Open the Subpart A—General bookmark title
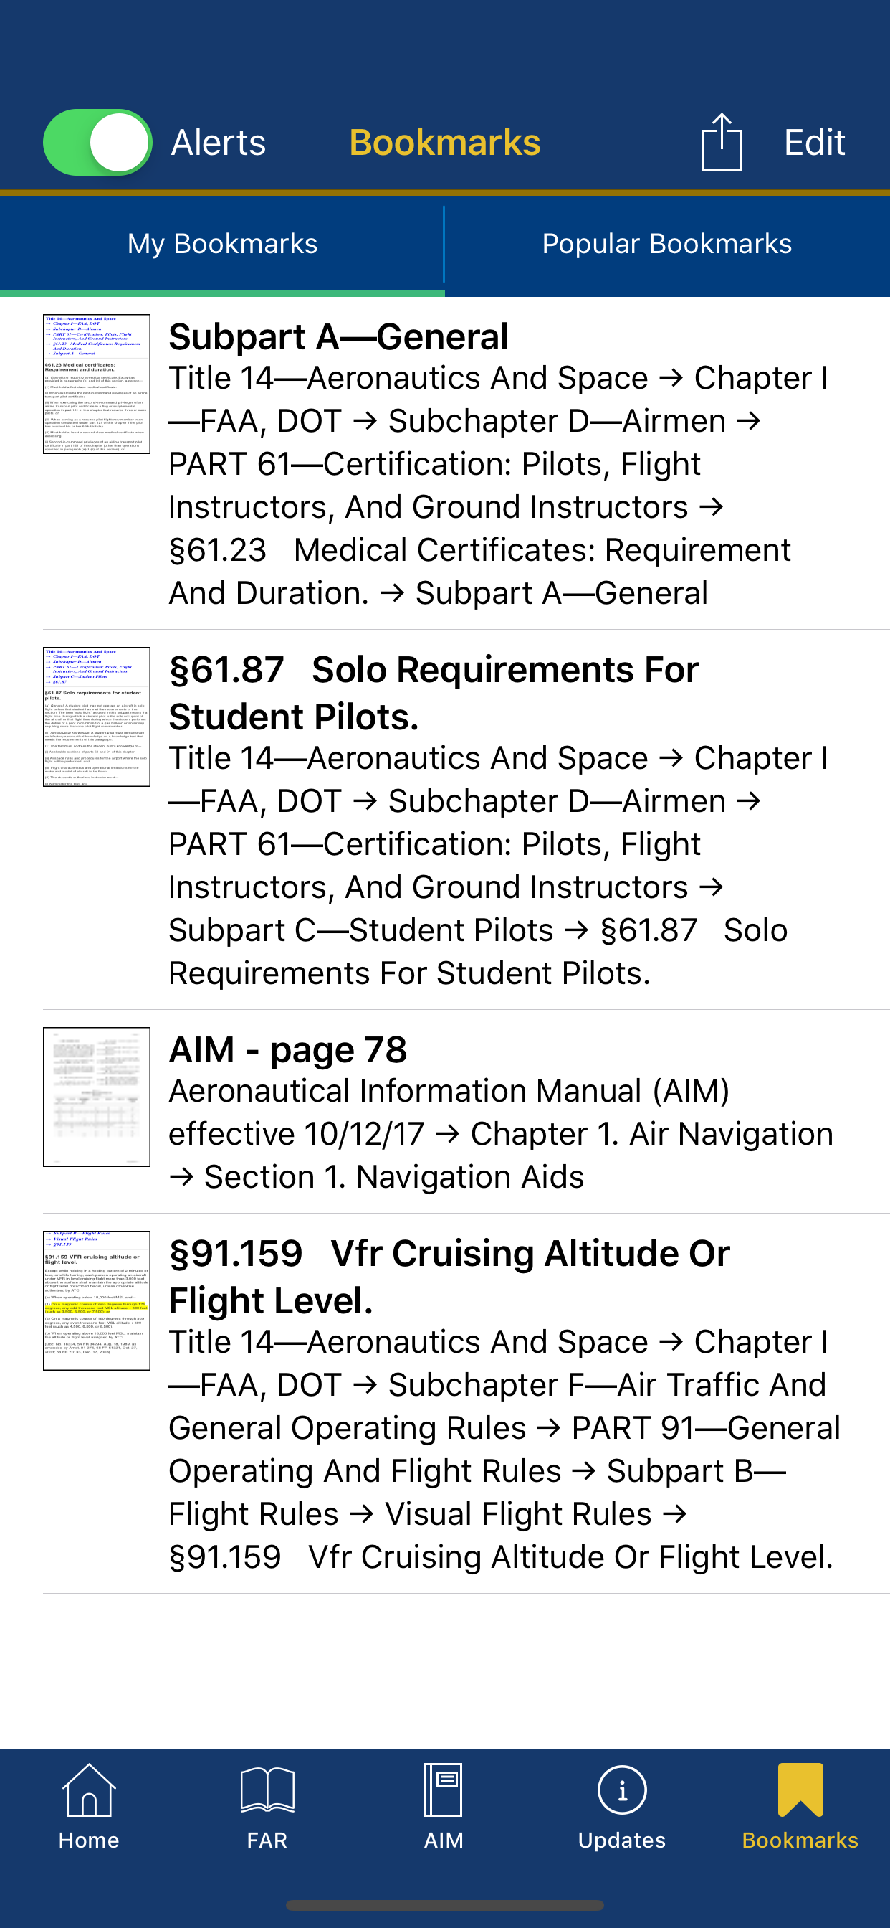Screen dimensions: 890x1928 pyautogui.click(x=338, y=337)
